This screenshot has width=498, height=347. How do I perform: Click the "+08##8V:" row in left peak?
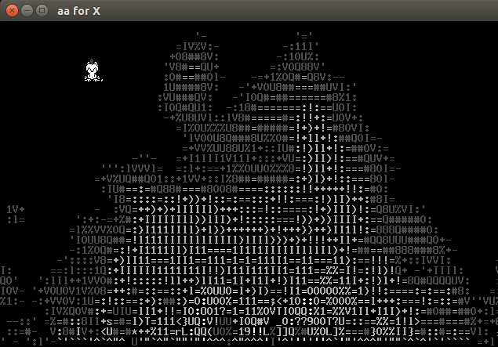pos(194,56)
